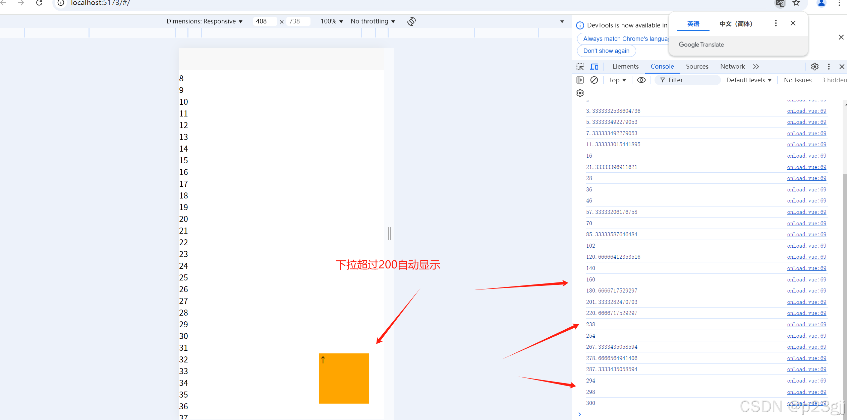847x420 pixels.
Task: Toggle the device toolbar icon
Action: click(x=594, y=67)
